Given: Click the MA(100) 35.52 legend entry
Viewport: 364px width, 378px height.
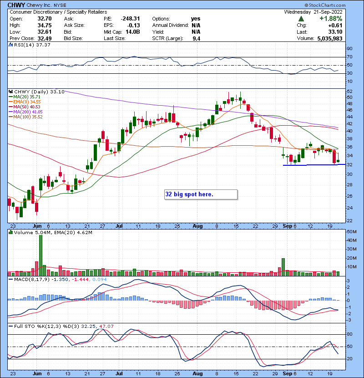Looking at the screenshot, I should pos(25,117).
